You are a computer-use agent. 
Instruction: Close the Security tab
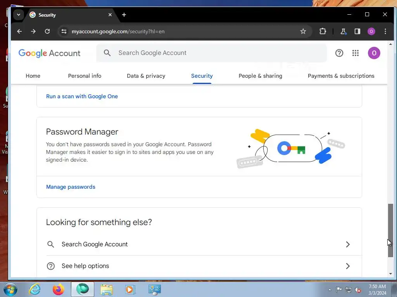pyautogui.click(x=110, y=15)
